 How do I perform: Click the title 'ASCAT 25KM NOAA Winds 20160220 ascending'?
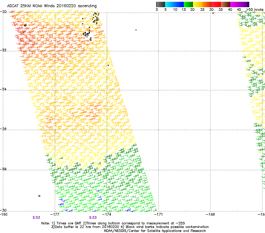52,6
